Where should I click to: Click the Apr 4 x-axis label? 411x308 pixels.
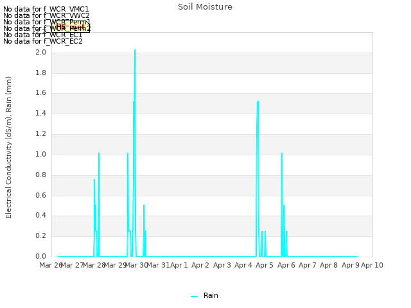[x=243, y=265]
